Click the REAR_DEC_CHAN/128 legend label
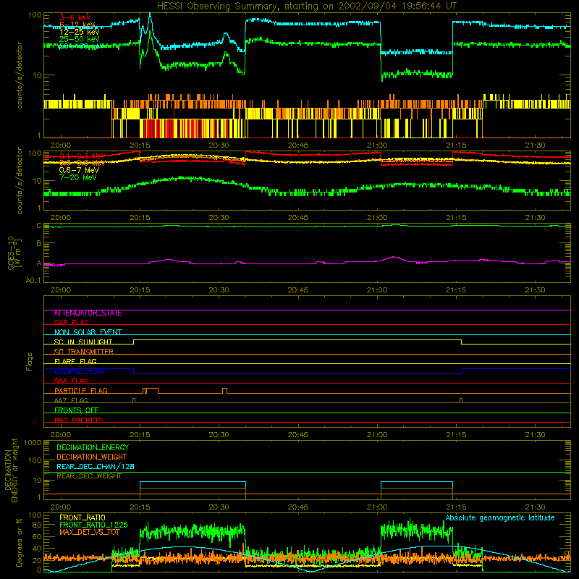Viewport: 579px width, 579px height. click(96, 467)
